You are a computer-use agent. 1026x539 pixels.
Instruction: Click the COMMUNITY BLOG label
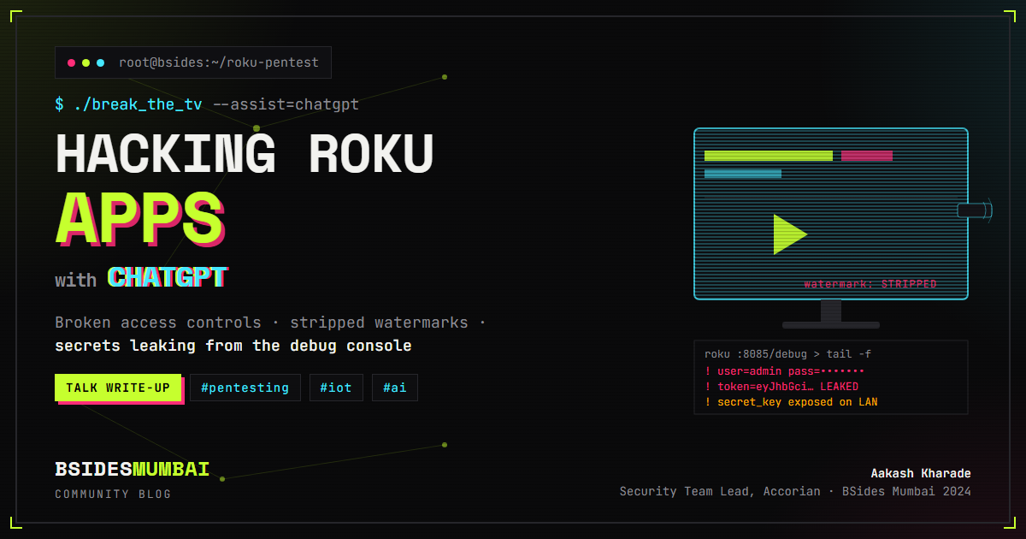click(113, 494)
